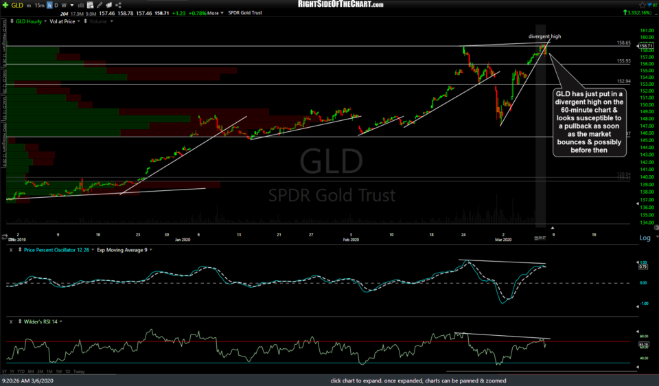Open the timeframe dropdown arrow after W

pos(72,5)
